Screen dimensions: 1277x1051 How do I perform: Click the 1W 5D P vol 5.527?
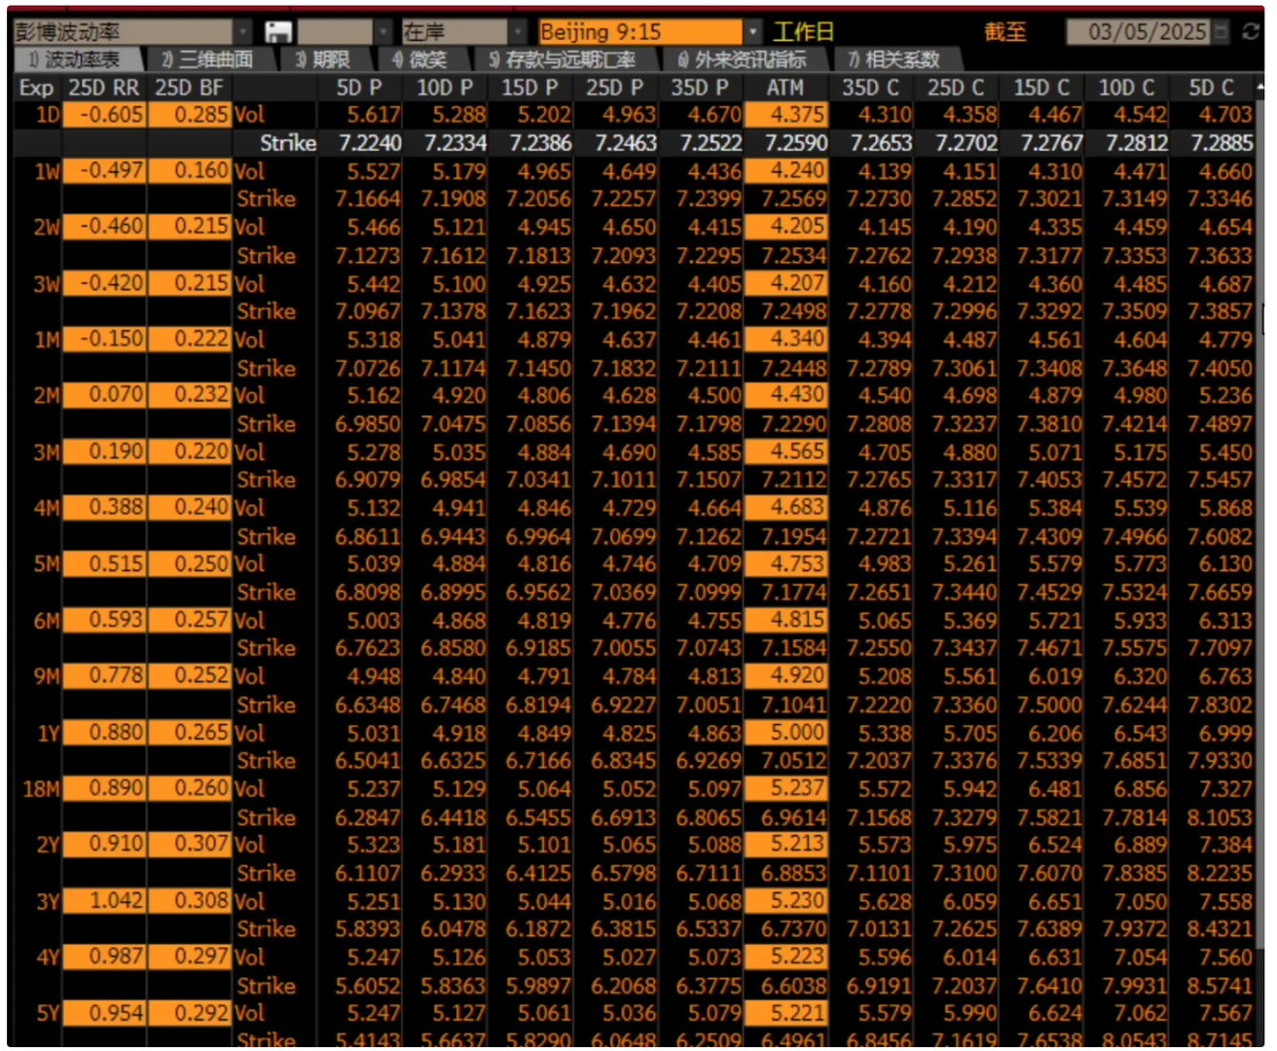pyautogui.click(x=373, y=170)
